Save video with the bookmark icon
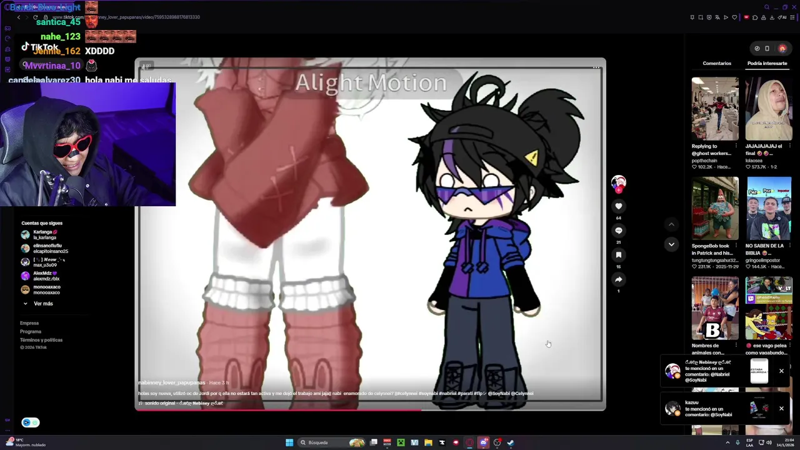 pyautogui.click(x=619, y=255)
